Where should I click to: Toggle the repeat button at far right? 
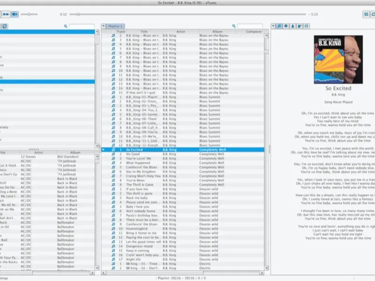(x=373, y=15)
